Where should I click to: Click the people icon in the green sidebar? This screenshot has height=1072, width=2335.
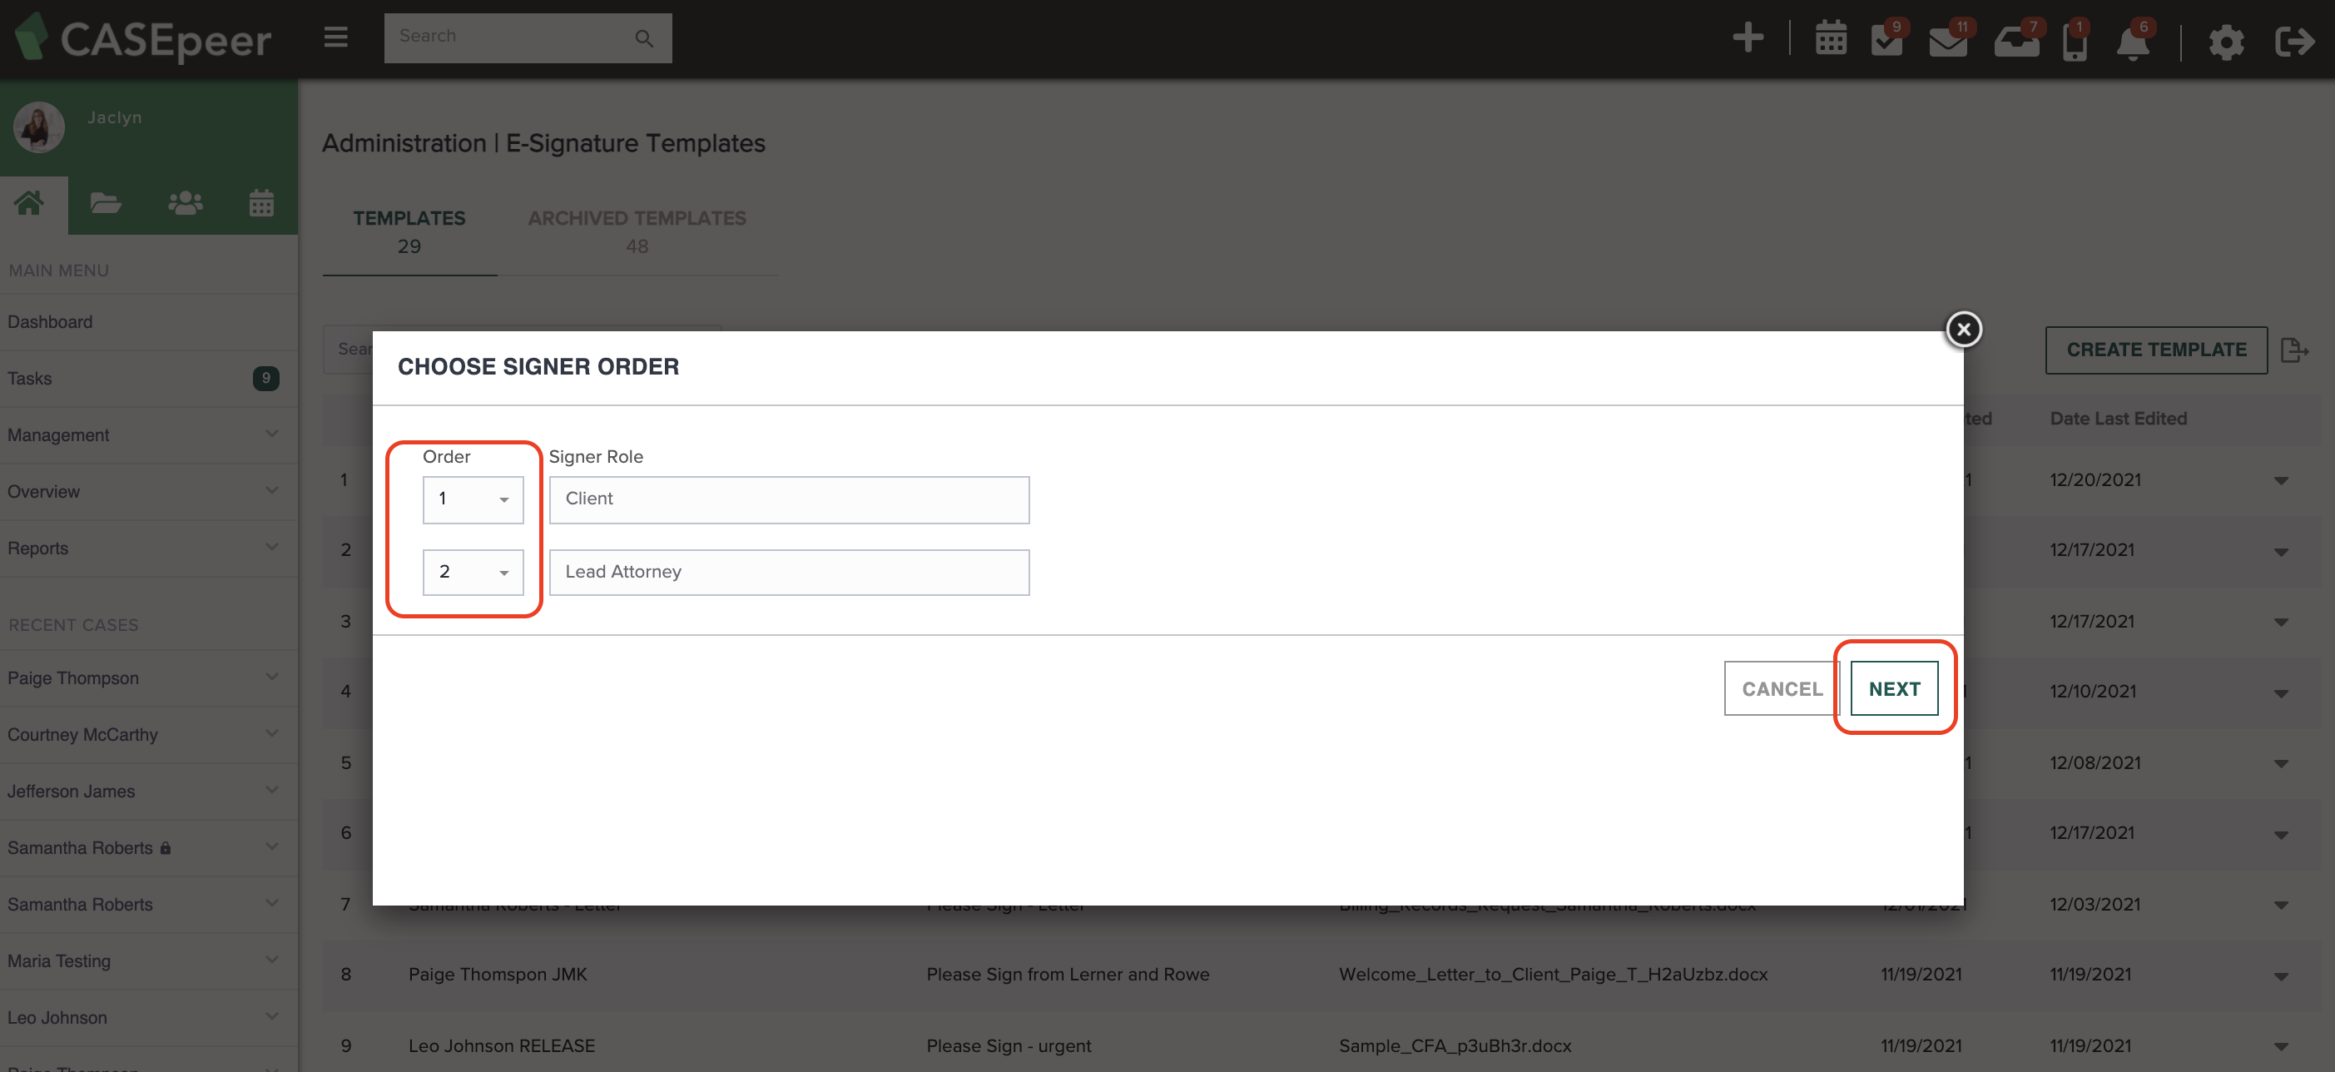184,203
